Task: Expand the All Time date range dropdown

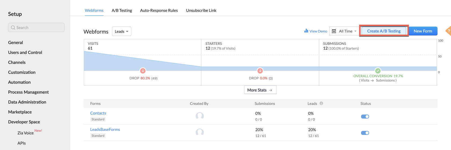Action: [x=347, y=31]
